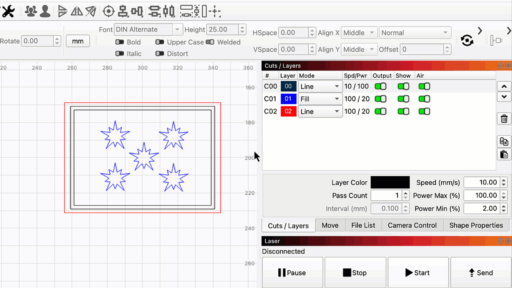Paste layer settings using the clipboard icon
Screen dimensions: 512x288
coord(504,154)
